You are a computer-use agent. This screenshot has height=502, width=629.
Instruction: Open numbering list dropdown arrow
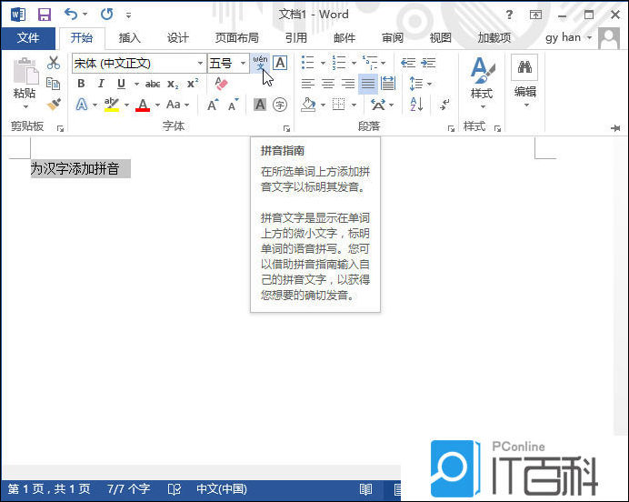[x=354, y=63]
